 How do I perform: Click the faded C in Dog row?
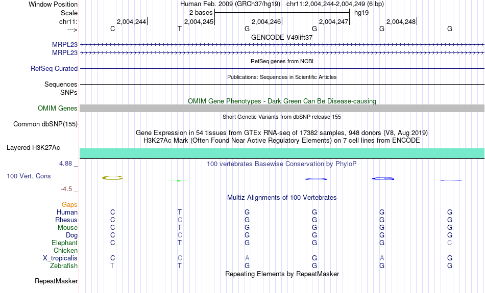click(180, 235)
